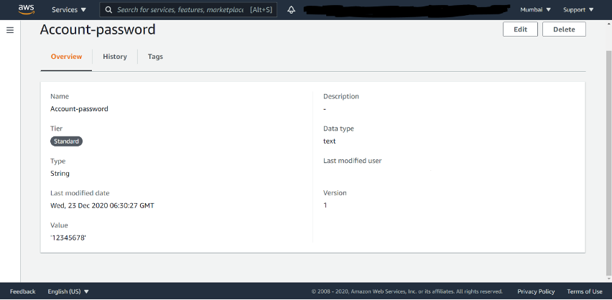Expand the Mumbai region selector
This screenshot has width=612, height=300.
coord(535,10)
